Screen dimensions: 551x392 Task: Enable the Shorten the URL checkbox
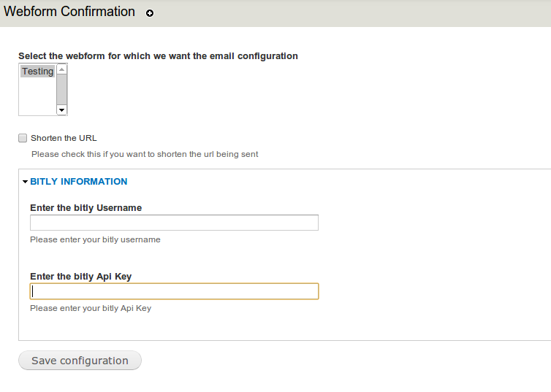click(23, 138)
